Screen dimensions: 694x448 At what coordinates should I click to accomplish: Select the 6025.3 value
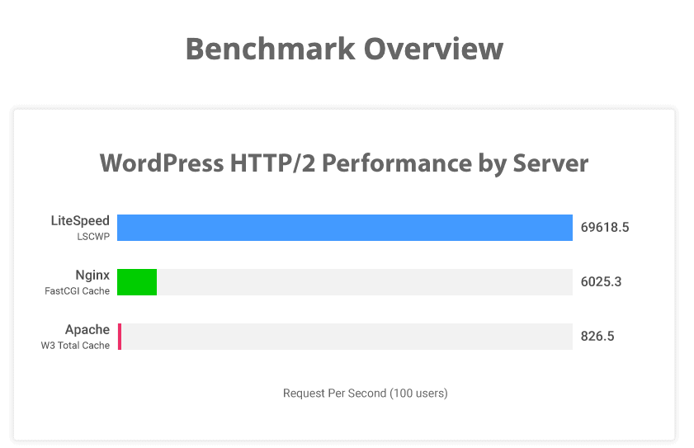601,282
